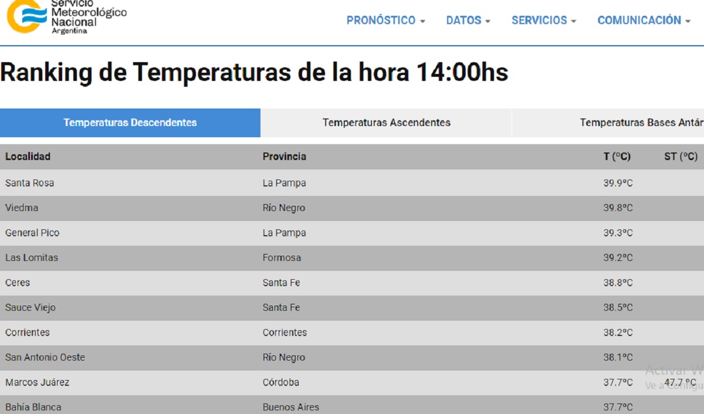This screenshot has width=704, height=414.
Task: Click the ST (°C) column header
Action: (x=681, y=157)
